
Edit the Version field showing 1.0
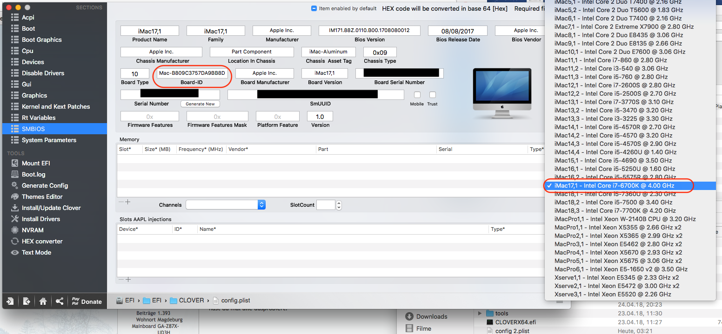coord(320,116)
